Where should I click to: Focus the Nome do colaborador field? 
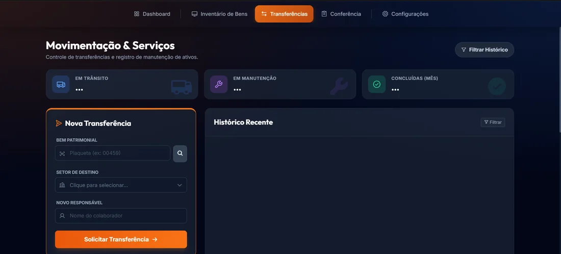point(121,216)
